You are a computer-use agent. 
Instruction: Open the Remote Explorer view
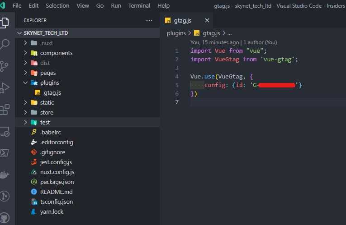pos(5,131)
